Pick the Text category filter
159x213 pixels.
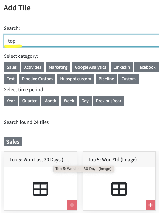(11, 79)
